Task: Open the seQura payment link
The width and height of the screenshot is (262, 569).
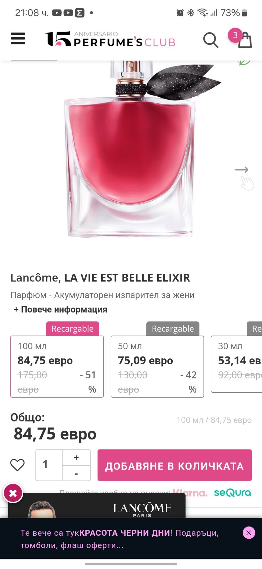Action: (x=232, y=493)
